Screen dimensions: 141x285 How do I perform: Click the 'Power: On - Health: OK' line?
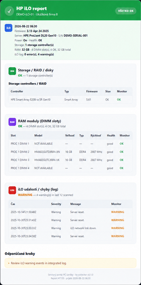(x=28, y=40)
